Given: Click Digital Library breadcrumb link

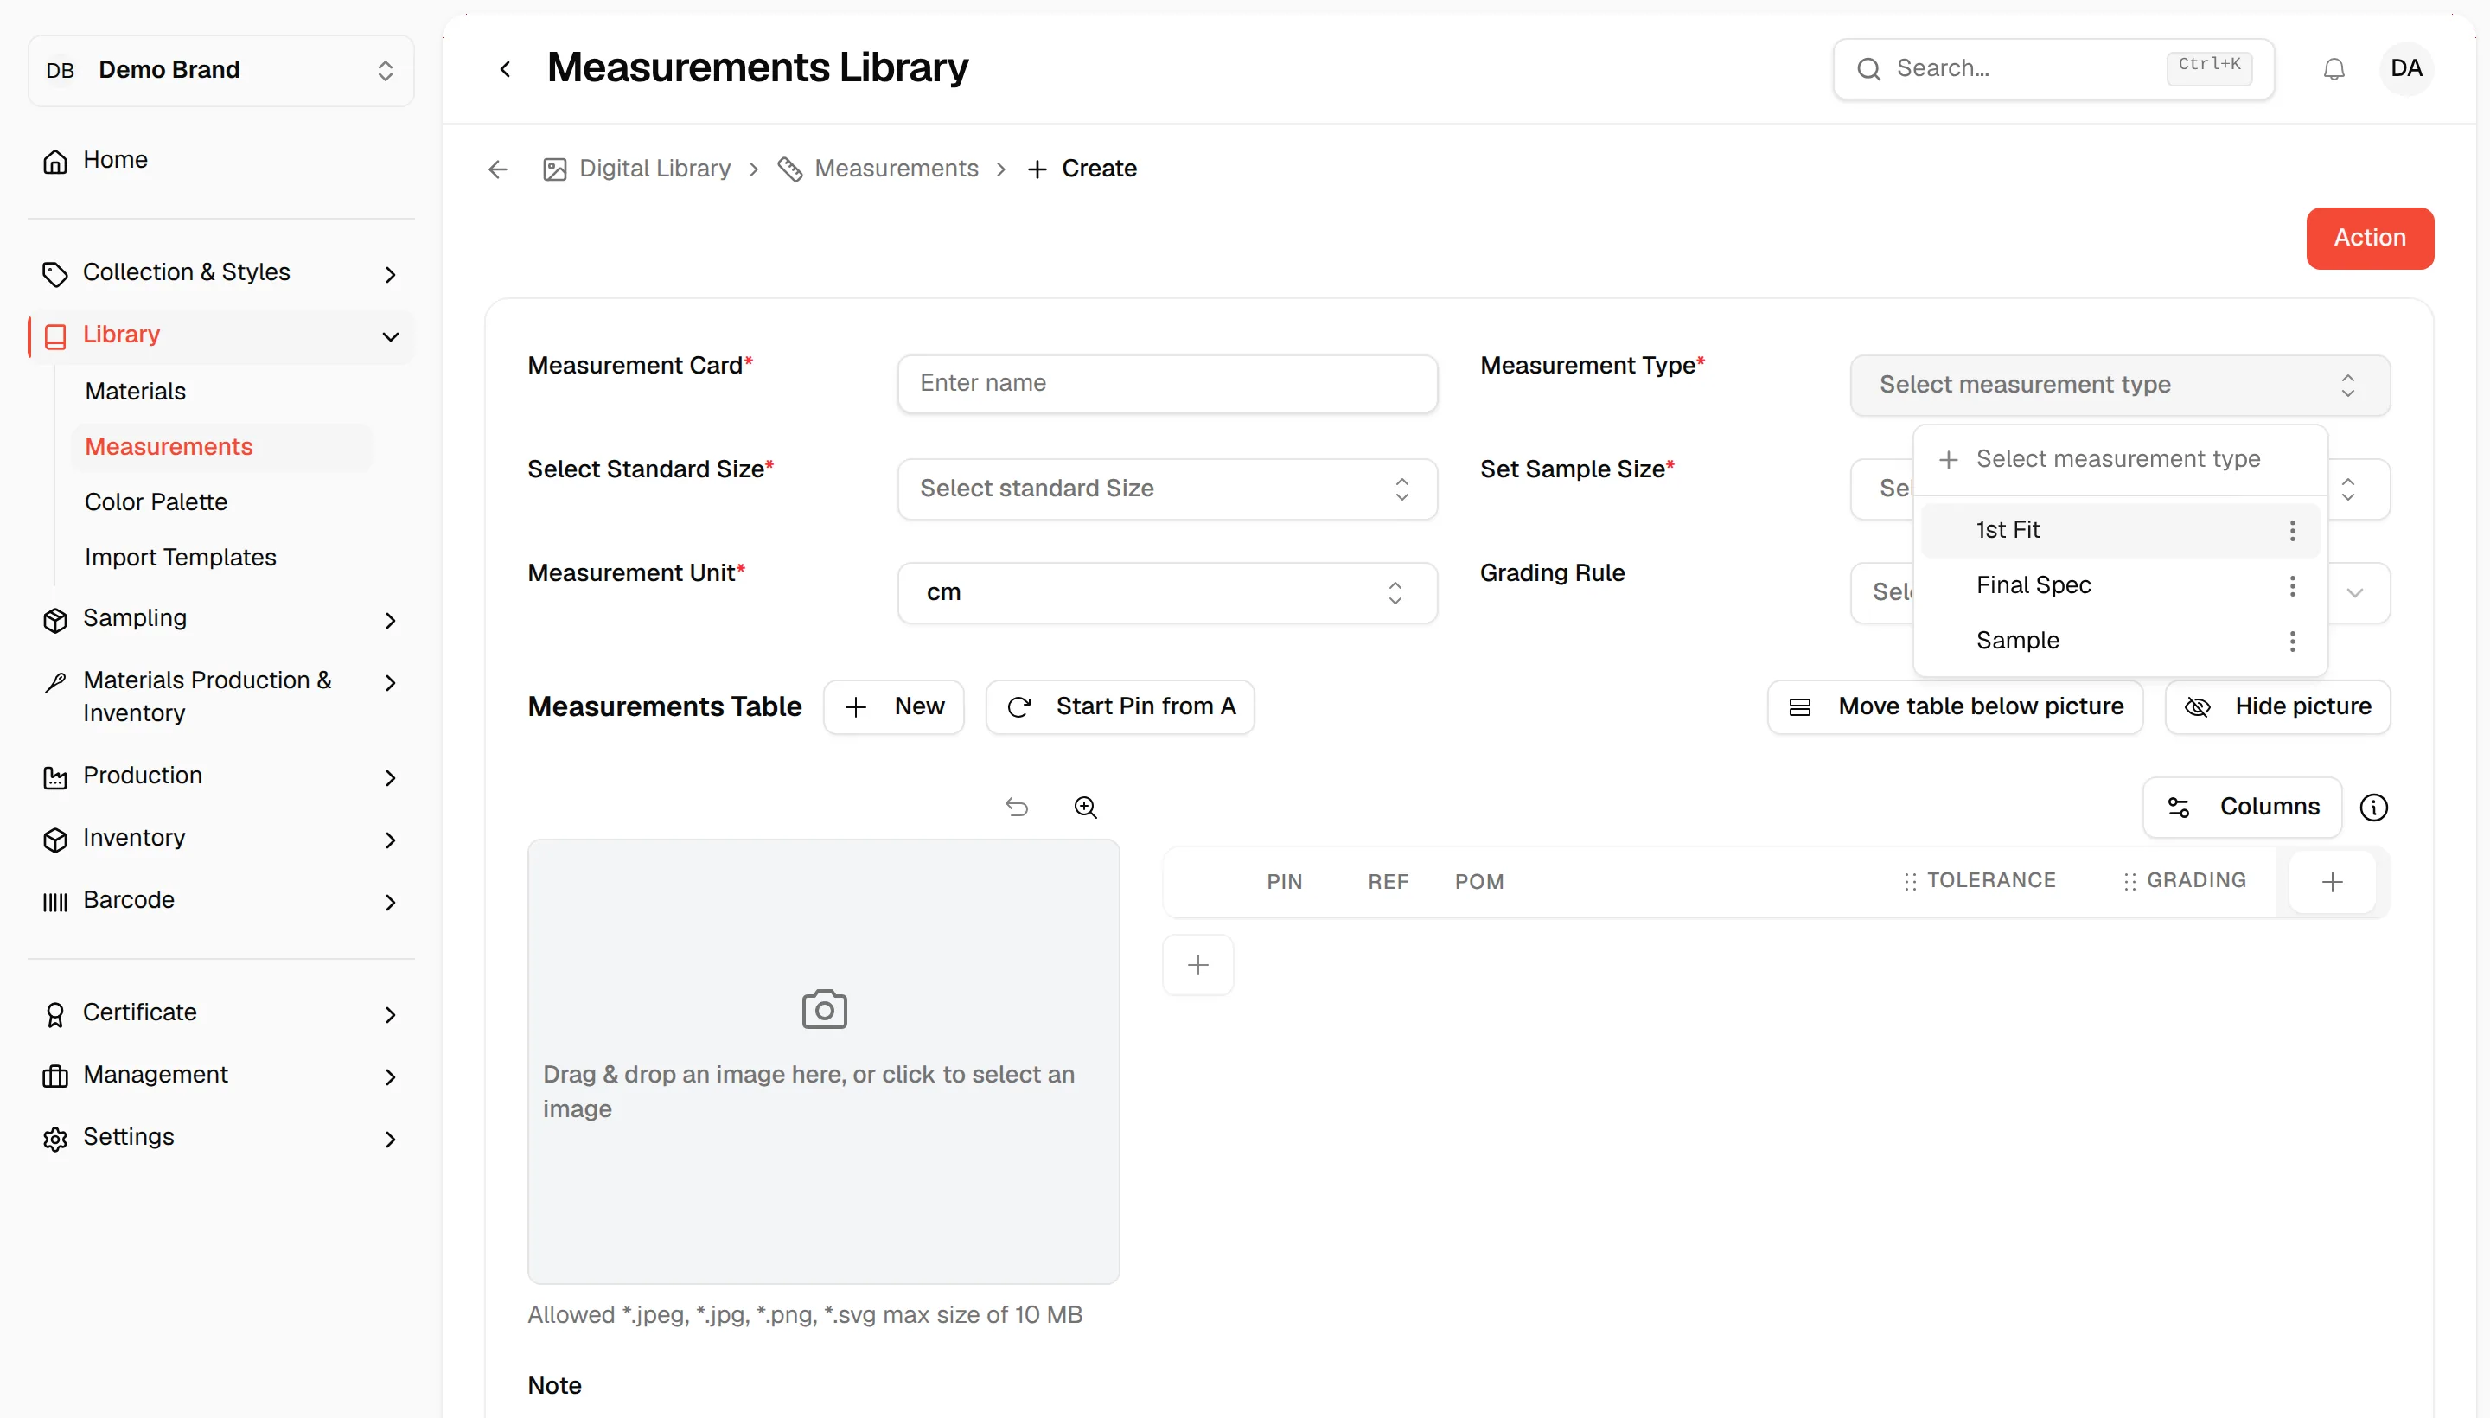Looking at the screenshot, I should (x=637, y=169).
